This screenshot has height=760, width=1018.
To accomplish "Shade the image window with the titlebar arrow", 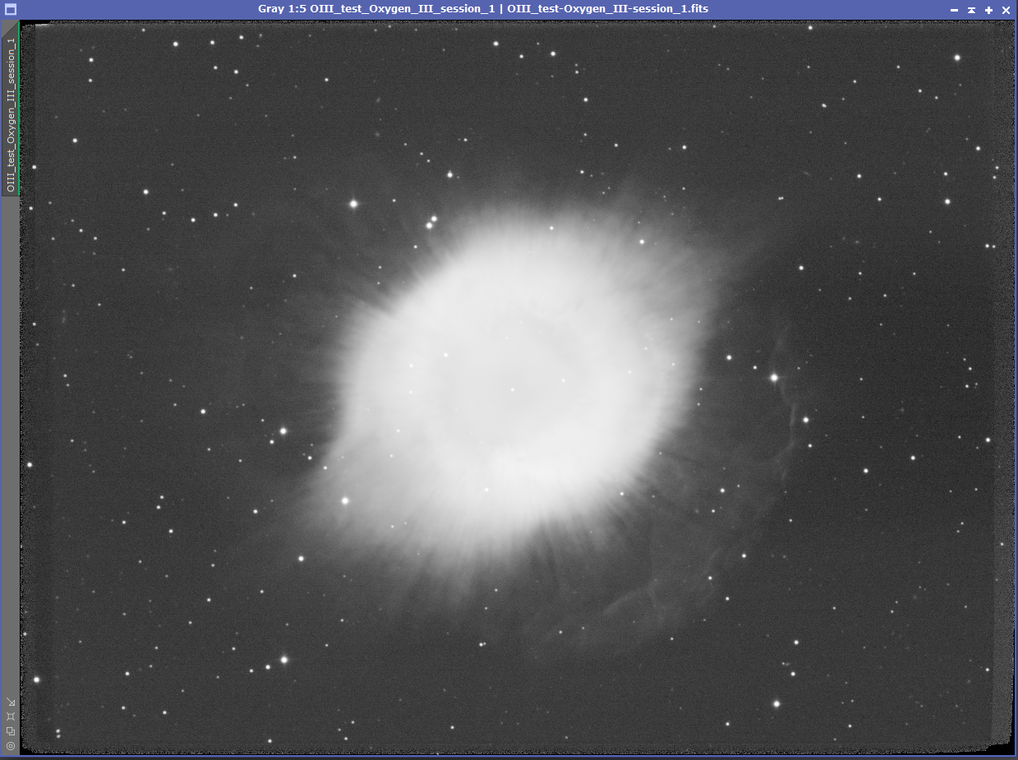I will click(x=971, y=9).
